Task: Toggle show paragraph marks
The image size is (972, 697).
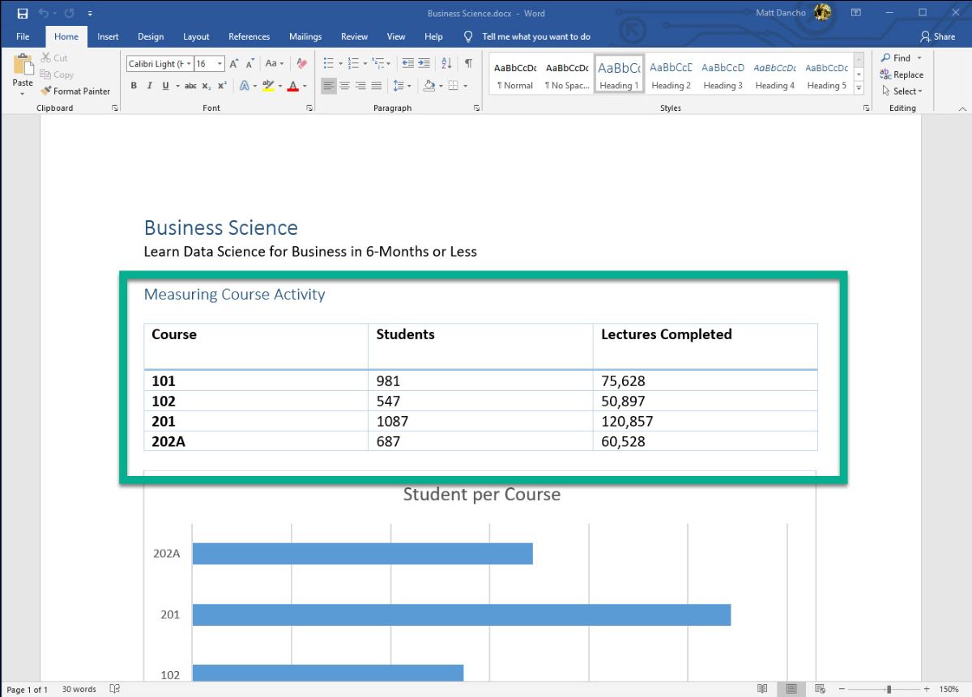Action: pos(468,63)
